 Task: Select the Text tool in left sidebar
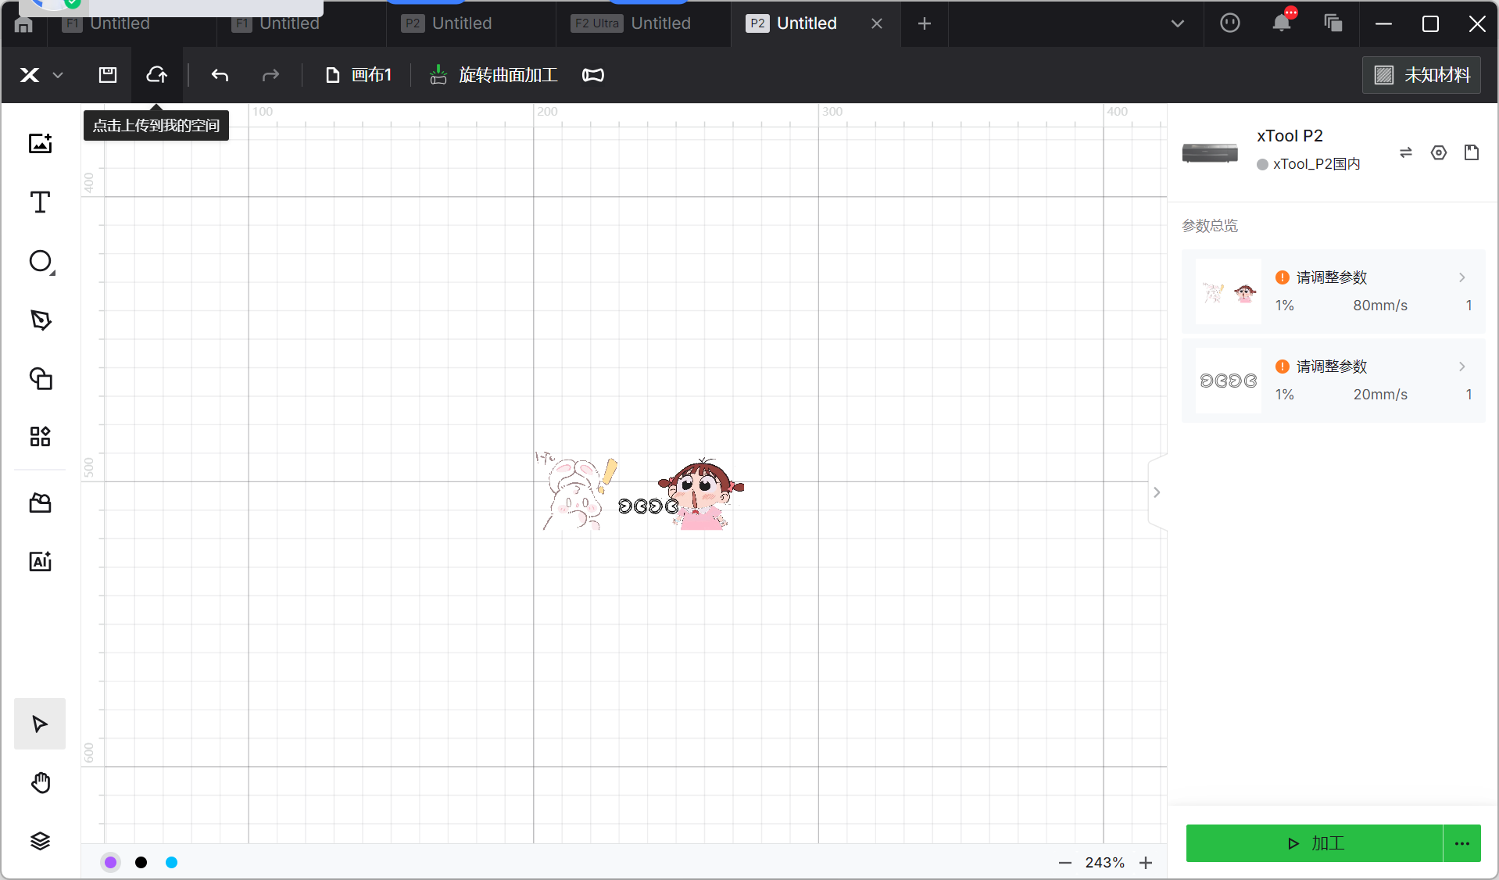point(40,202)
